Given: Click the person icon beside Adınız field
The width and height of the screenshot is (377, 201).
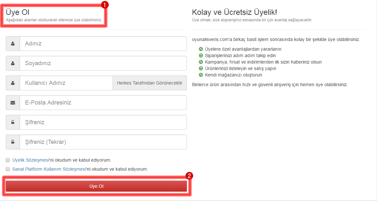Looking at the screenshot, I should [x=13, y=44].
